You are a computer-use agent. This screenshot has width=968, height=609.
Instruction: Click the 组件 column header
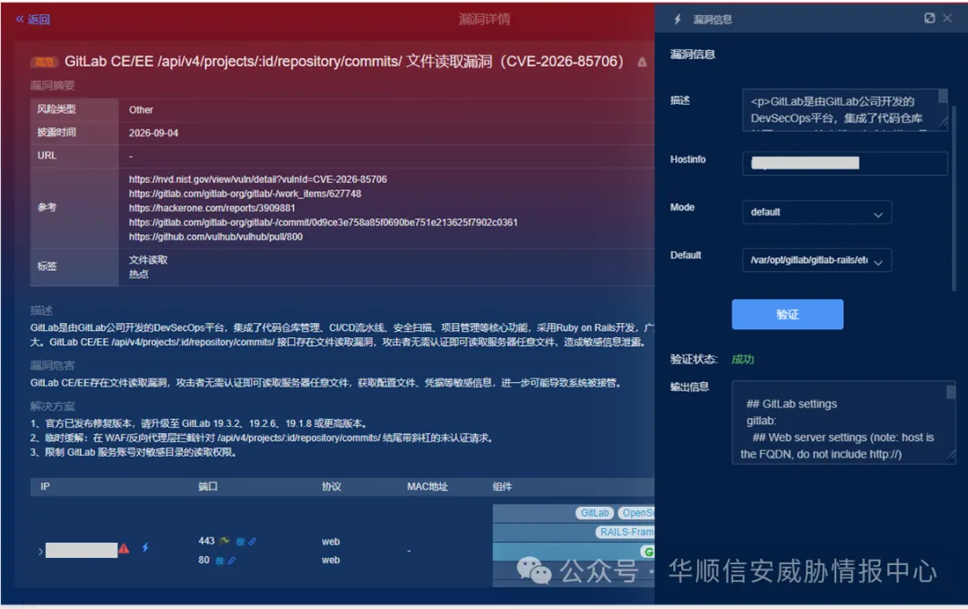click(x=503, y=487)
